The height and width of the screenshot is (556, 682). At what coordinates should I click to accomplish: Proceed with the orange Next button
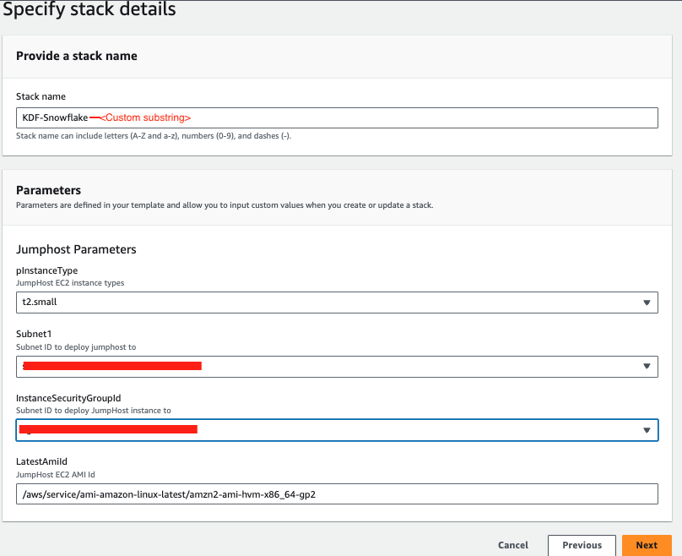647,545
